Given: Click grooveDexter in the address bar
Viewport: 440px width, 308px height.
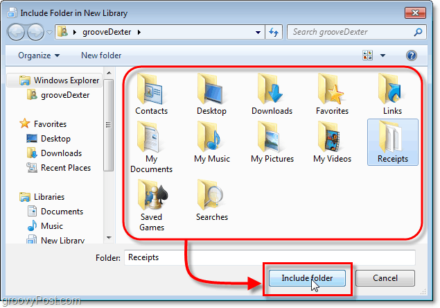Looking at the screenshot, I should point(107,32).
